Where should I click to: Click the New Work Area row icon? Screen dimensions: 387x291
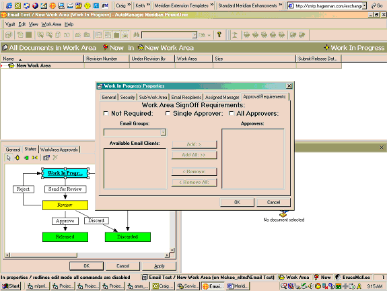point(11,65)
